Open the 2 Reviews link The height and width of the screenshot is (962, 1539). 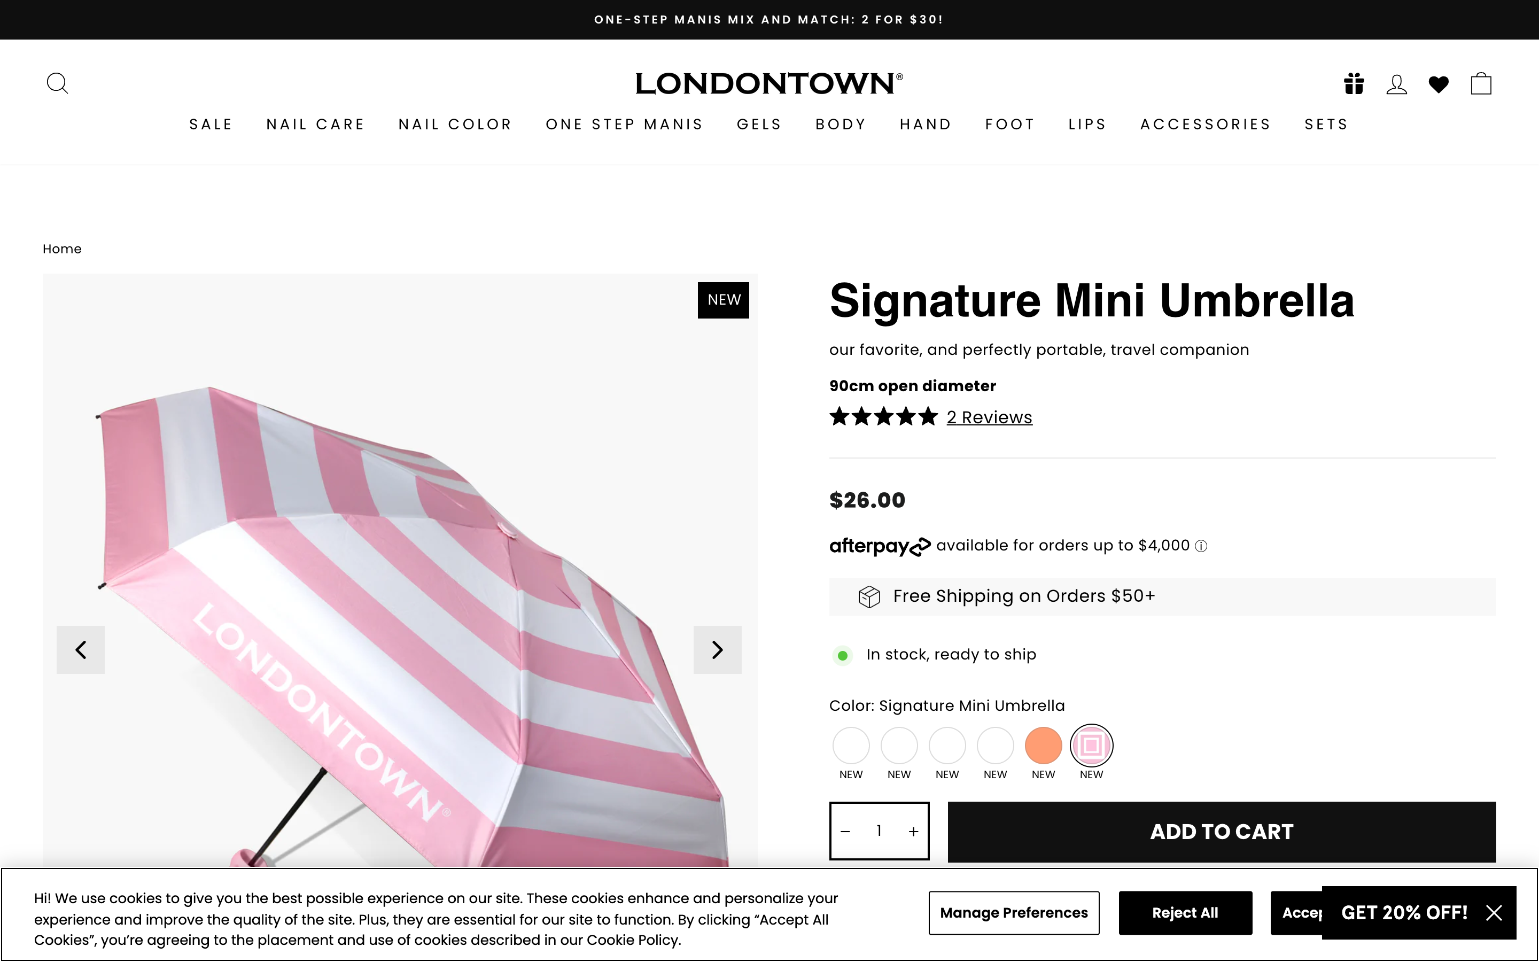[989, 417]
